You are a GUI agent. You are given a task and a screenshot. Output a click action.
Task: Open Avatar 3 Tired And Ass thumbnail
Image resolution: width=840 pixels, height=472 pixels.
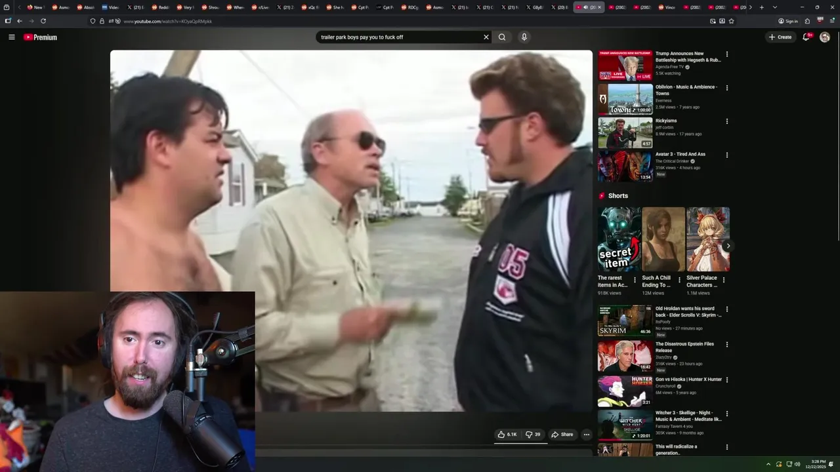click(x=625, y=167)
